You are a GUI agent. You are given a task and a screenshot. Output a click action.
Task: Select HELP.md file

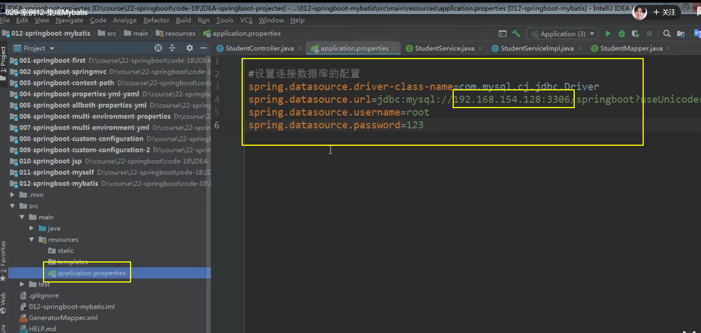[42, 329]
